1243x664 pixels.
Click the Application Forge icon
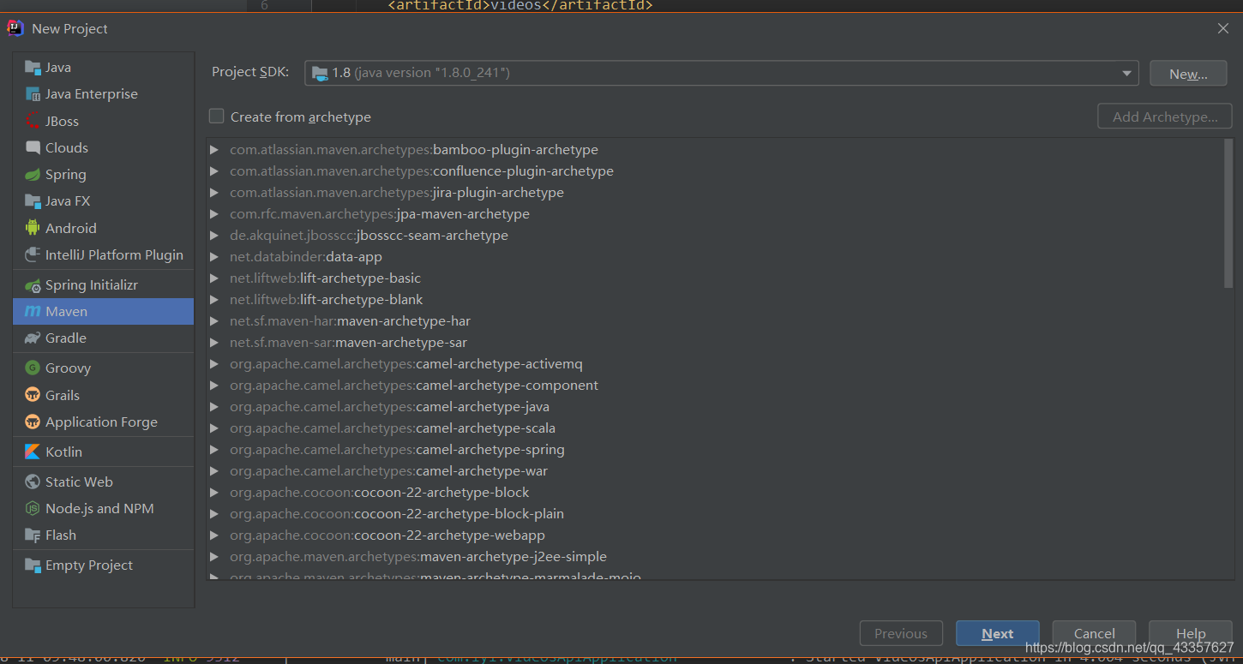[33, 422]
